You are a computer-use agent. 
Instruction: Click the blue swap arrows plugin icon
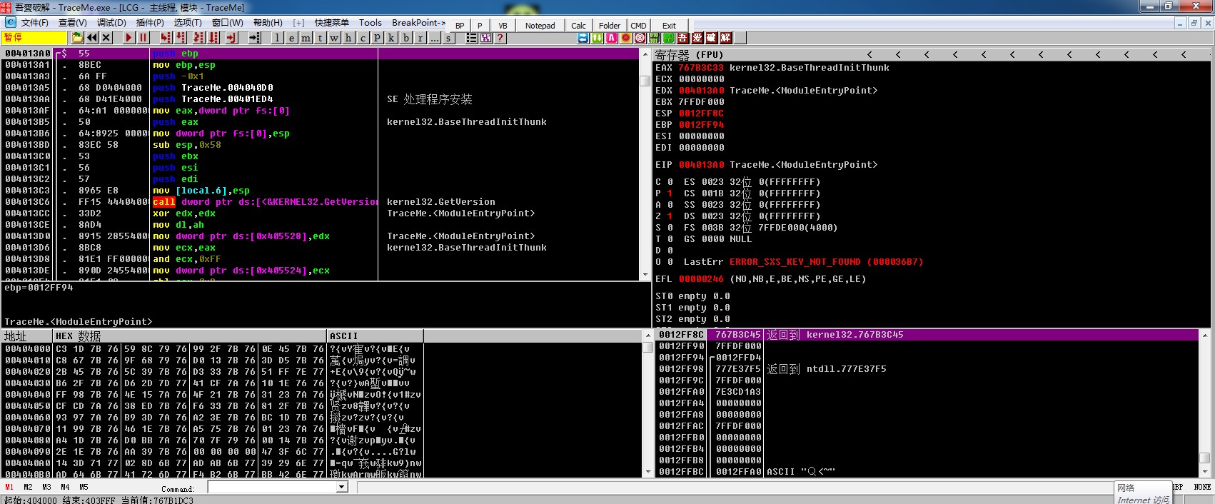pyautogui.click(x=583, y=38)
